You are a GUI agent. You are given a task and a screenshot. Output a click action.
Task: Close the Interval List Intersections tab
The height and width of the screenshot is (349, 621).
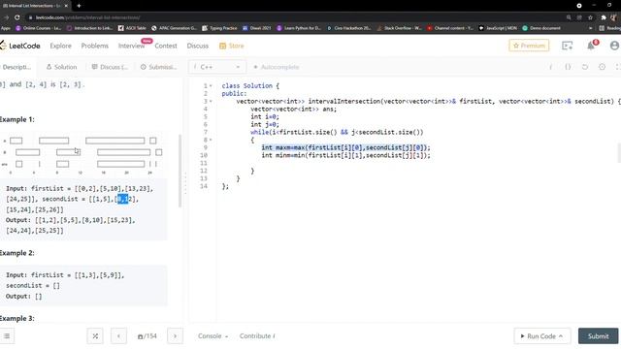[66, 6]
